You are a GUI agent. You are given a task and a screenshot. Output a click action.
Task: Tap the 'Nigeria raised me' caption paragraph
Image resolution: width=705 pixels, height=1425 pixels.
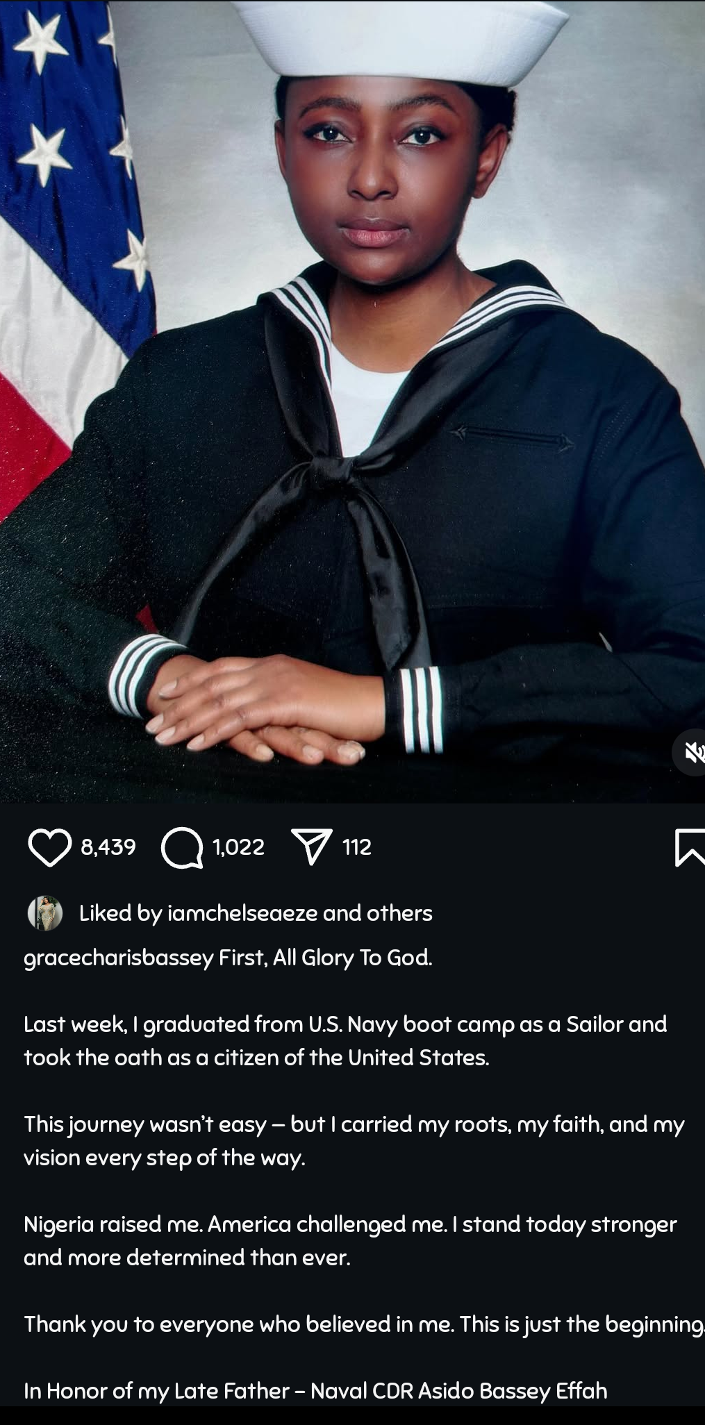[350, 1240]
